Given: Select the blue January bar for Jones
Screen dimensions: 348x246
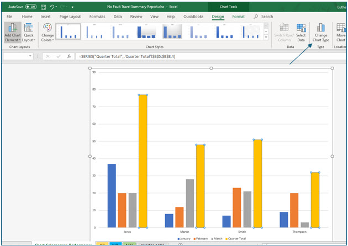Looking at the screenshot, I should (x=112, y=196).
